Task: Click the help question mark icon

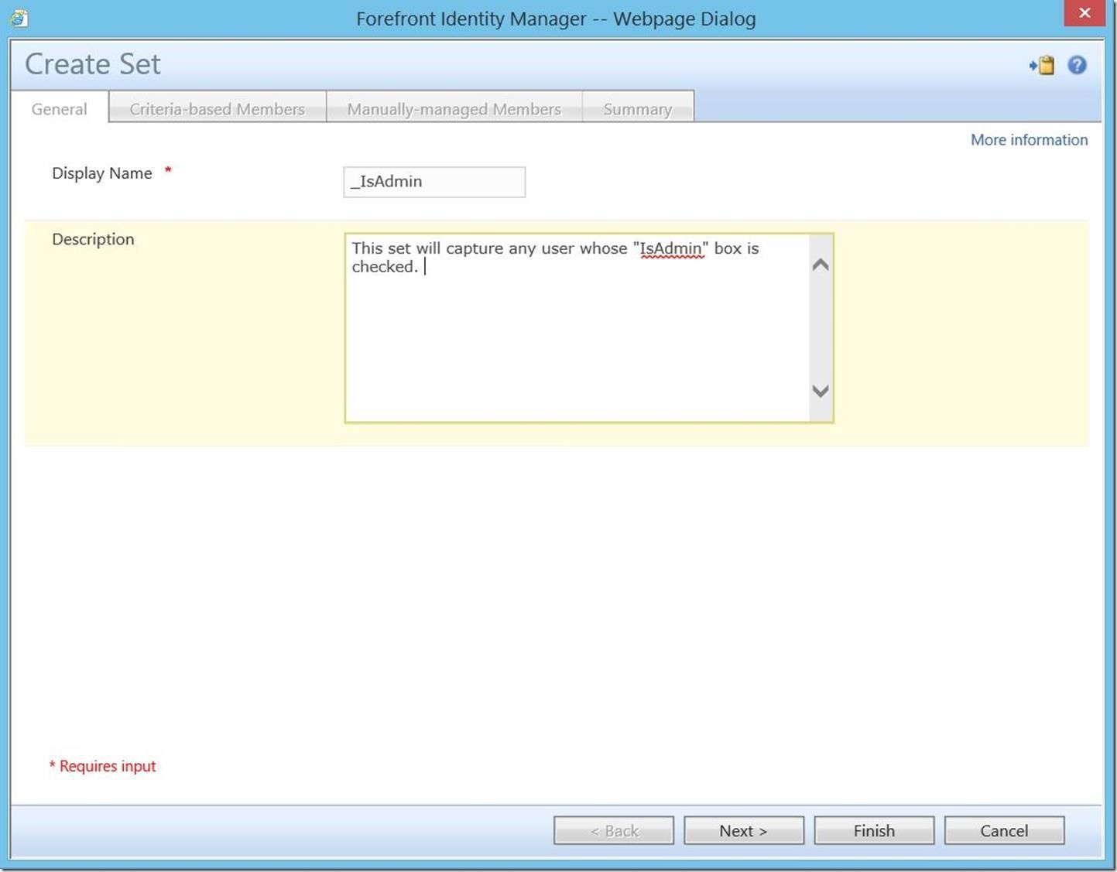Action: 1077,65
